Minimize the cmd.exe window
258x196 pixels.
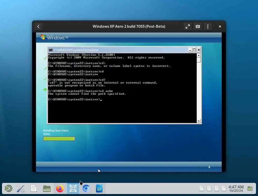[190, 50]
